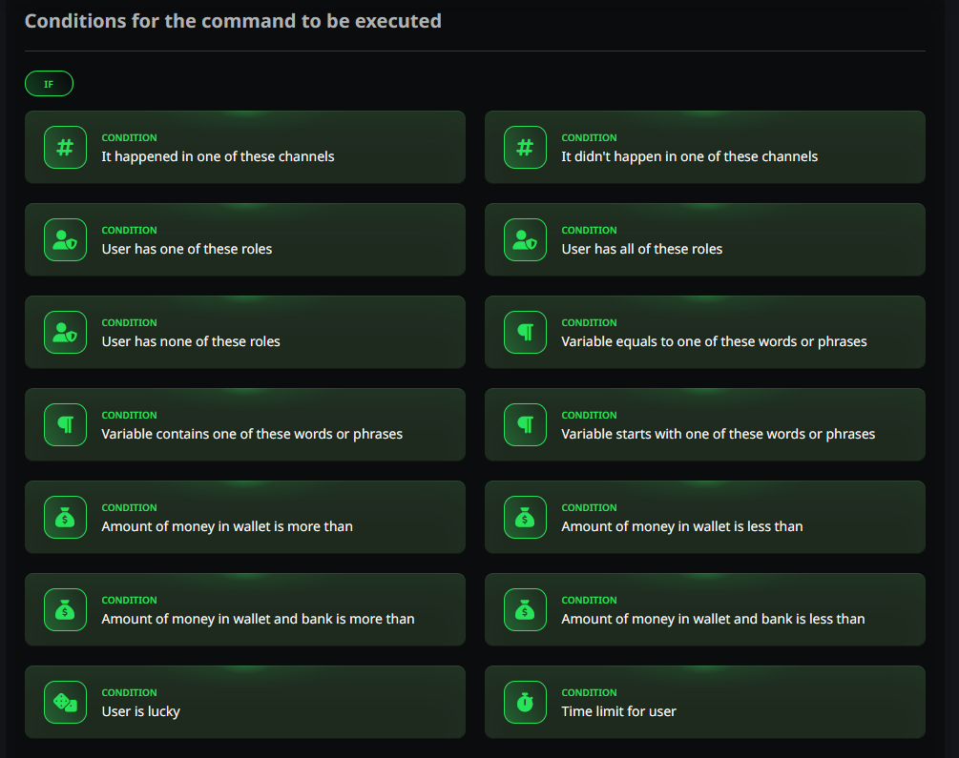Pick 'User has all of these roles' label
The image size is (959, 758).
(x=641, y=249)
